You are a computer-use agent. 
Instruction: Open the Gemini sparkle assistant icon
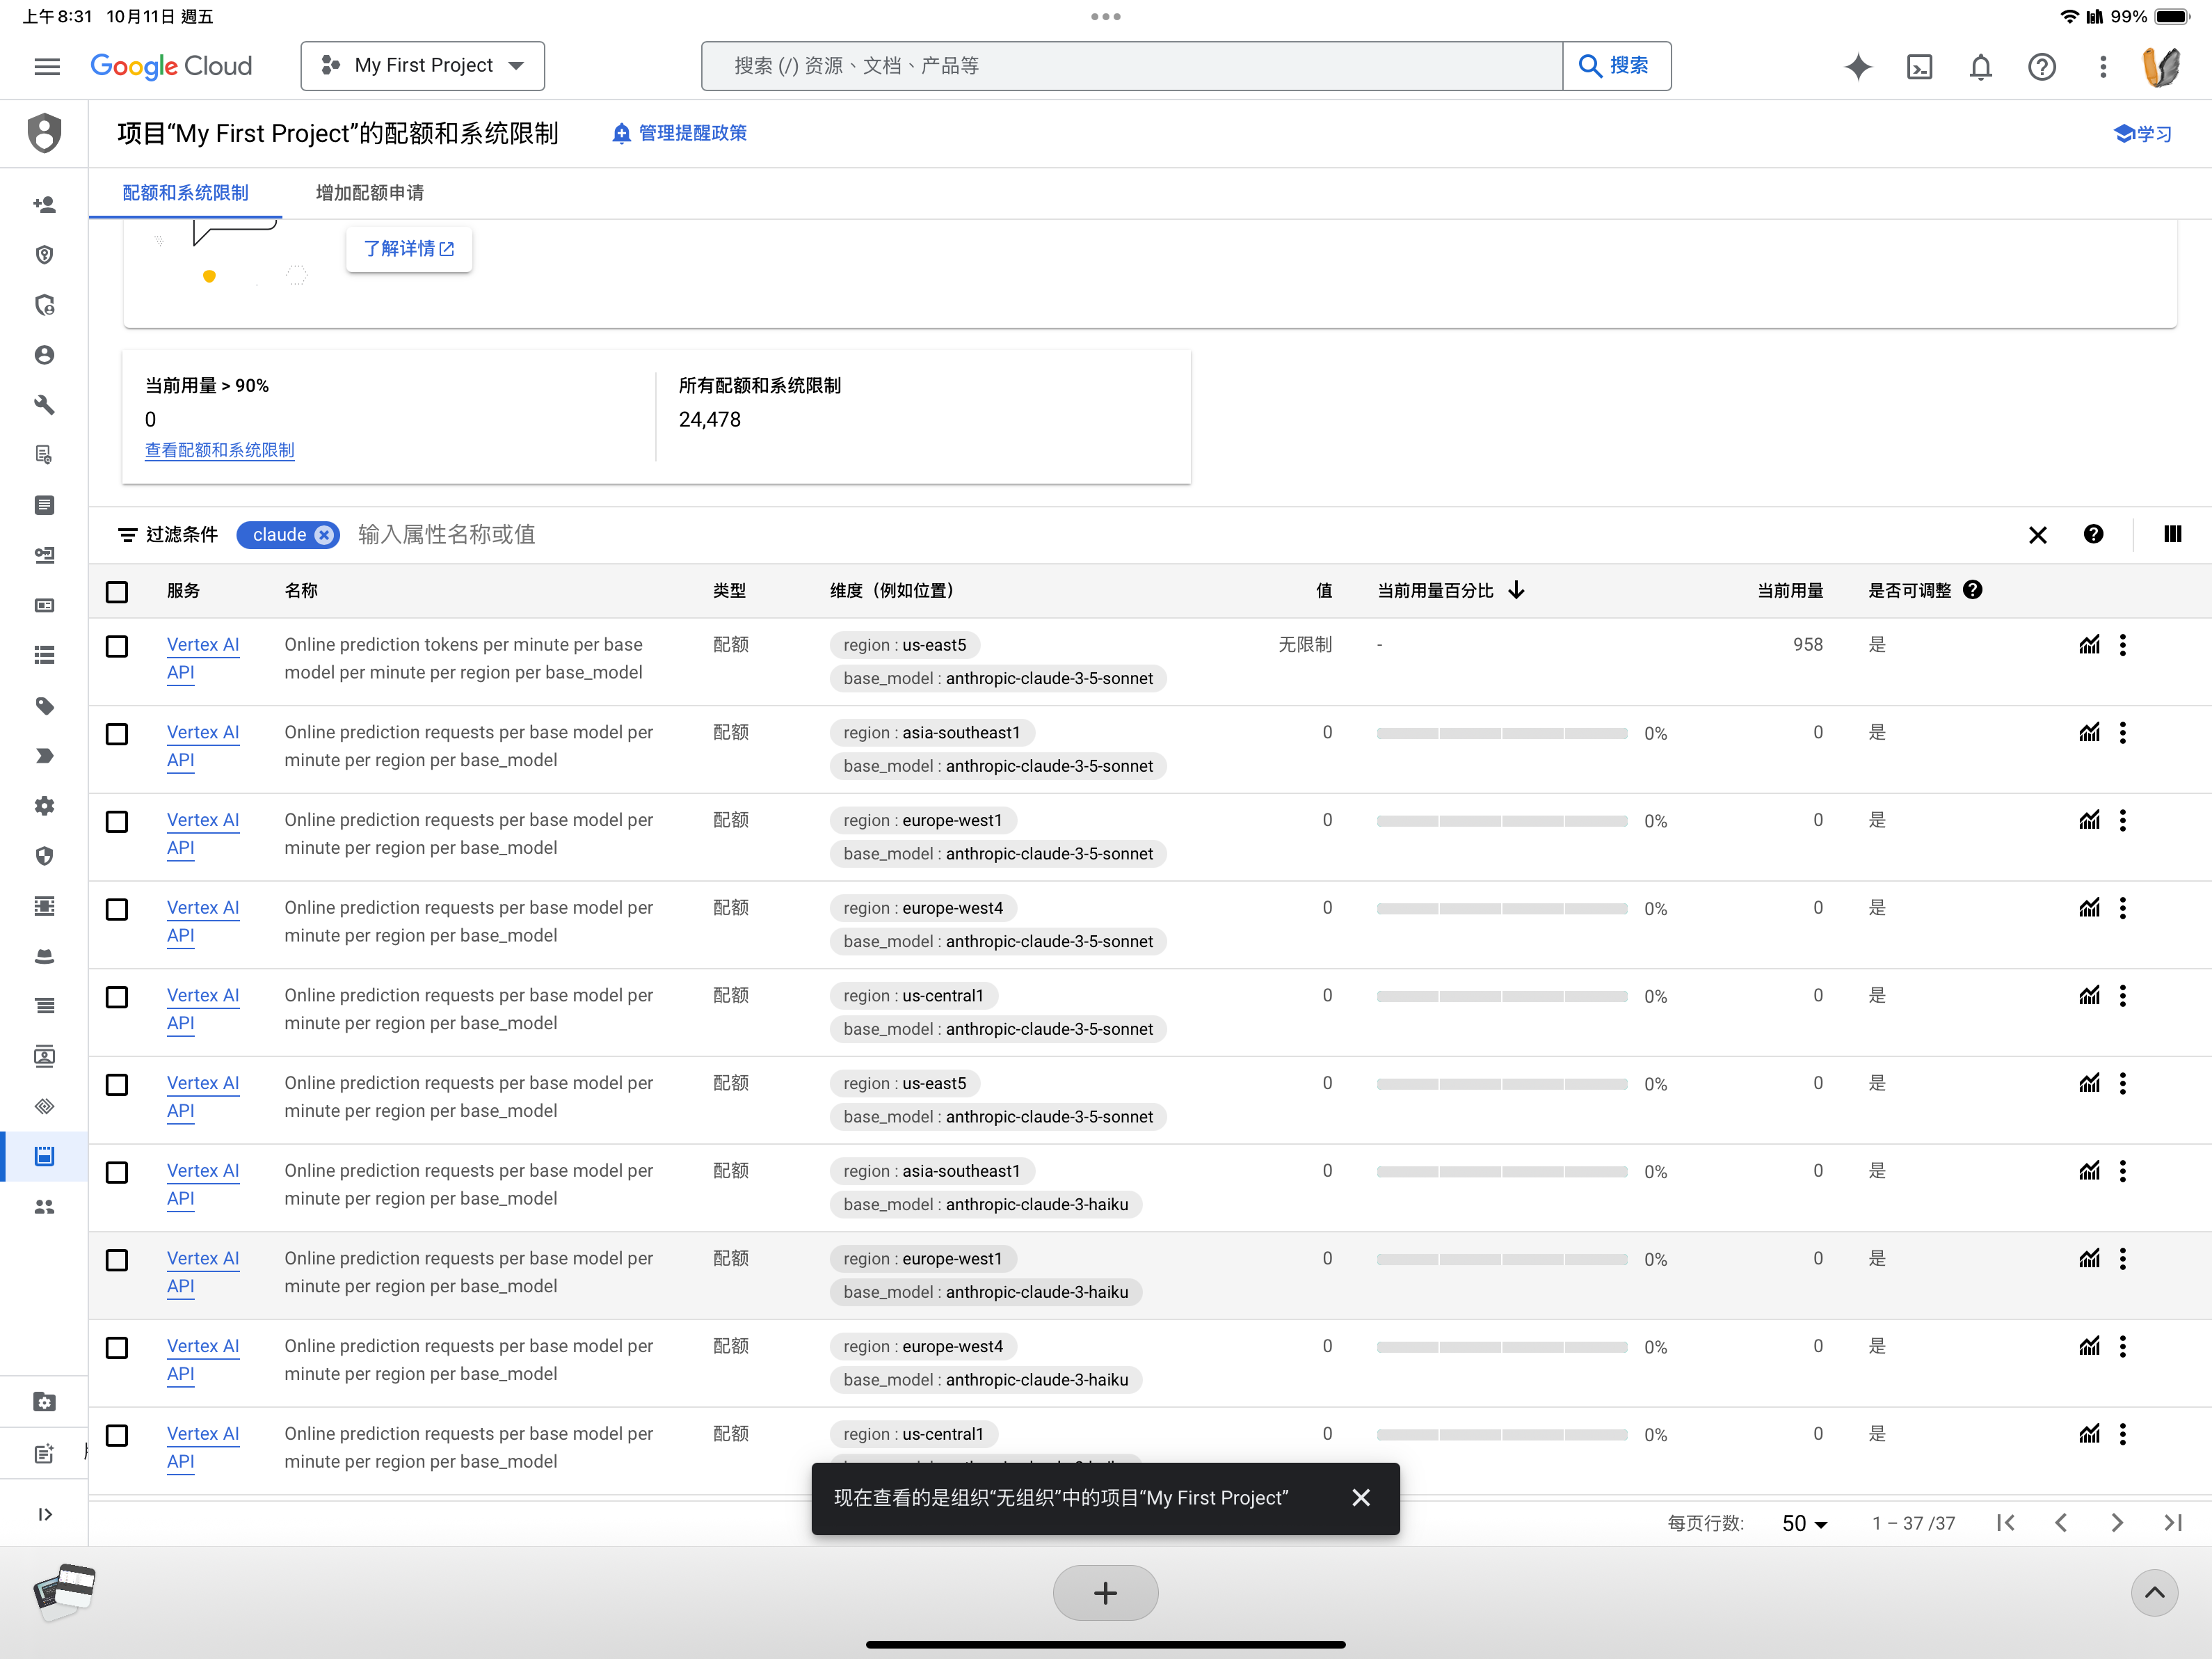pos(1858,67)
